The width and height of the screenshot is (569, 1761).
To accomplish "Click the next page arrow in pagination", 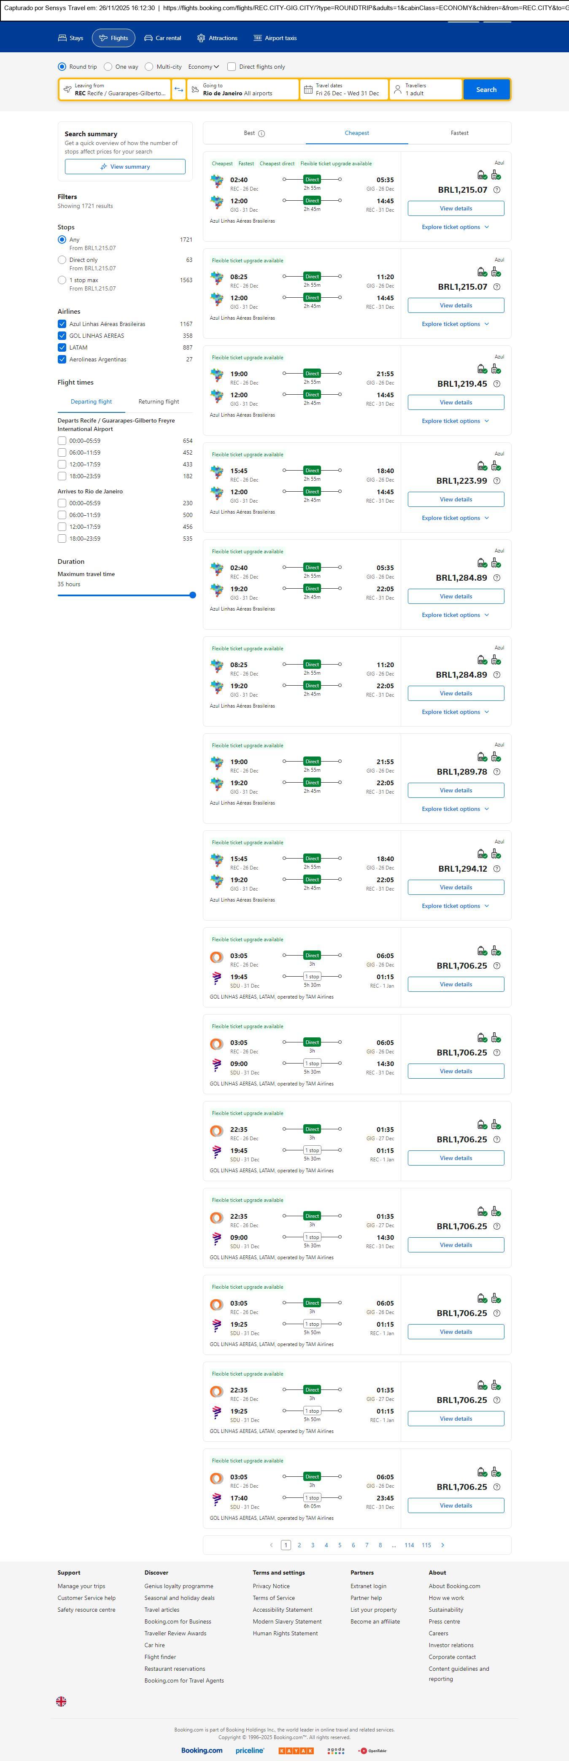I will [x=442, y=1544].
